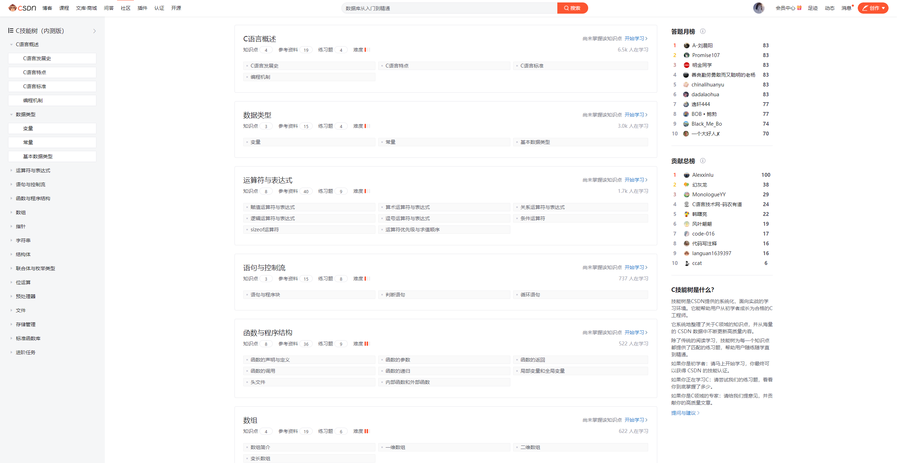Image resolution: width=897 pixels, height=463 pixels.
Task: Open the 局部变量和全局变量 knowledge point
Action: (580, 371)
